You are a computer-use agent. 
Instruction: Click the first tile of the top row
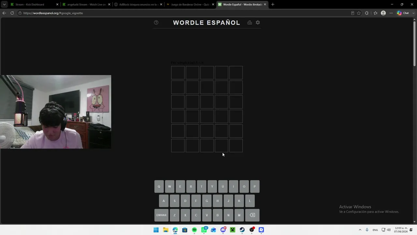(178, 73)
